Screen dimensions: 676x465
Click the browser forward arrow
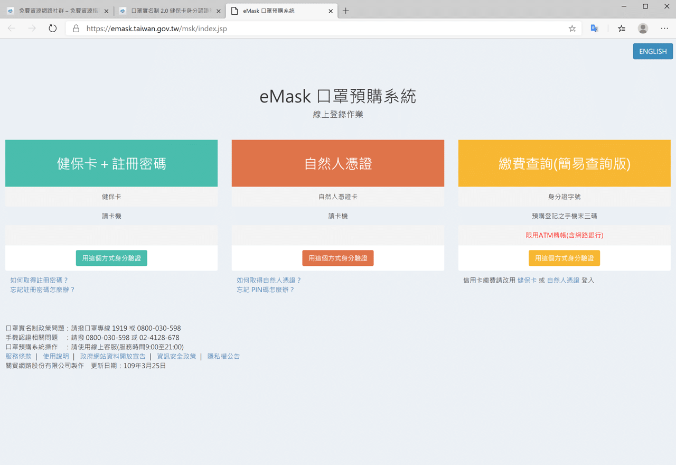(x=32, y=29)
